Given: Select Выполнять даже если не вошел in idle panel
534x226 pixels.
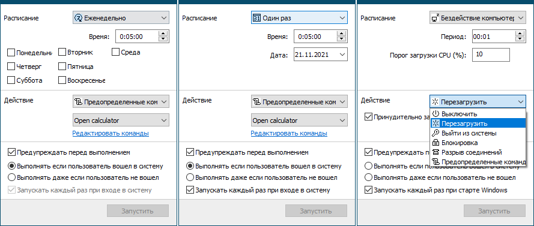Looking at the screenshot, I should [368, 177].
